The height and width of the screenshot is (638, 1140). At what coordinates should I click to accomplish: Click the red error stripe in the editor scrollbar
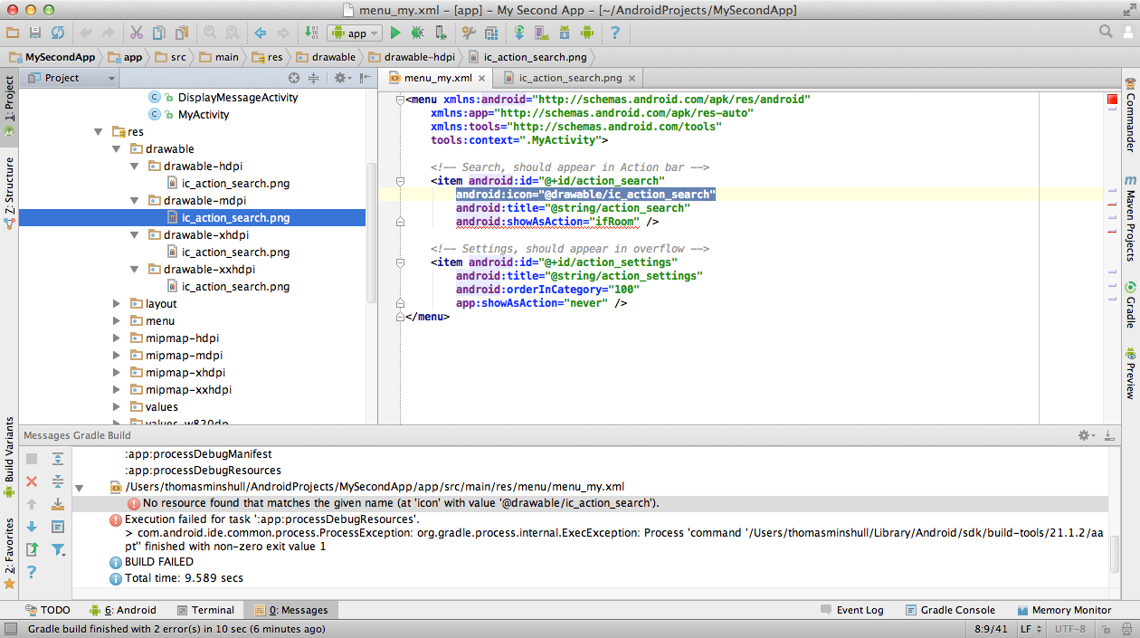point(1111,100)
